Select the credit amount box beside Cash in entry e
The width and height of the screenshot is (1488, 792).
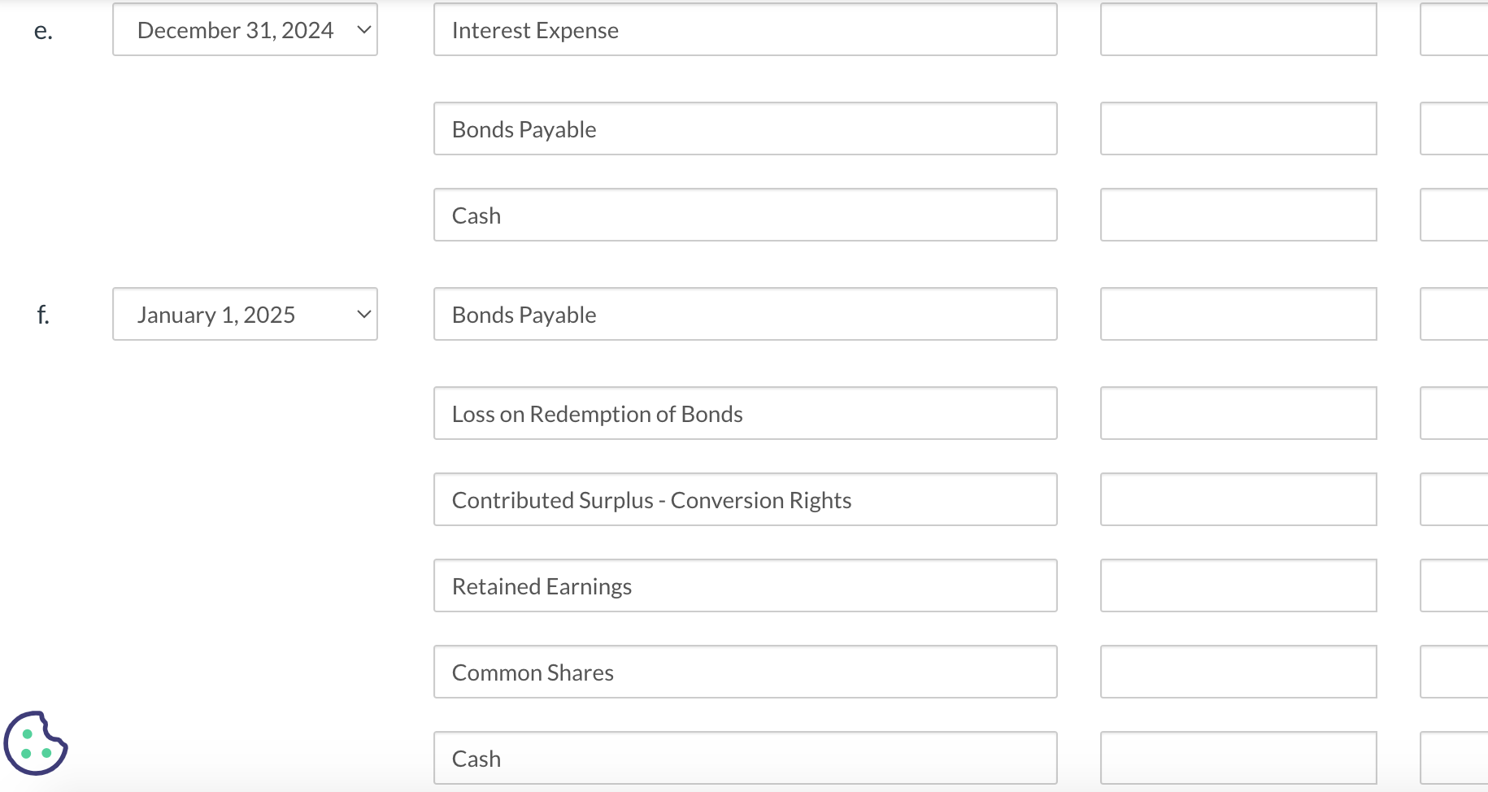[x=1455, y=215]
